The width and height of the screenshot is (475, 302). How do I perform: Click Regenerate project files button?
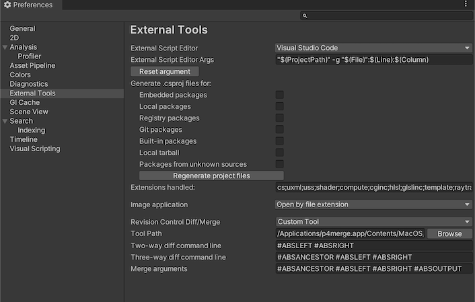[x=211, y=176]
